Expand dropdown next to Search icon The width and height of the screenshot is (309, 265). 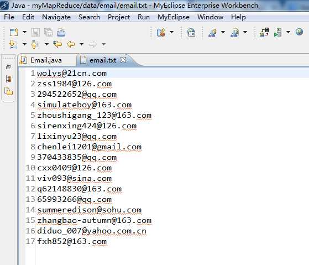click(245, 32)
